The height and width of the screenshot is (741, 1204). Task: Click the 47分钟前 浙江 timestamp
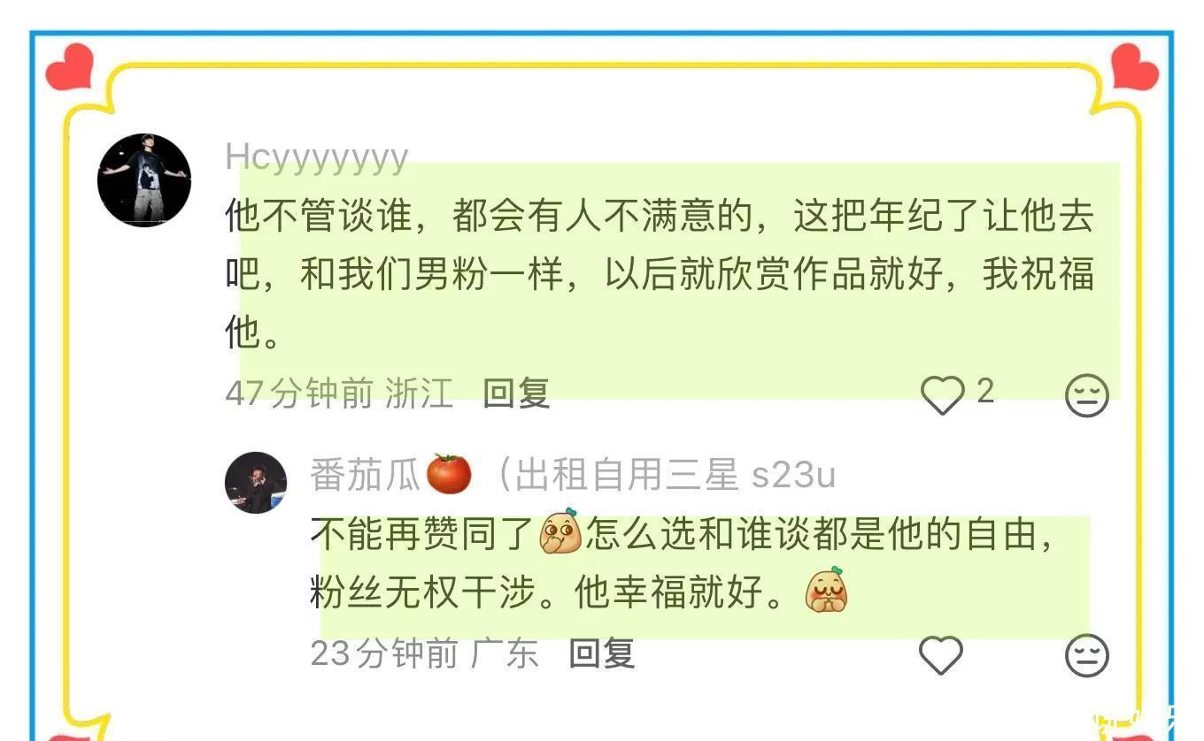(339, 393)
